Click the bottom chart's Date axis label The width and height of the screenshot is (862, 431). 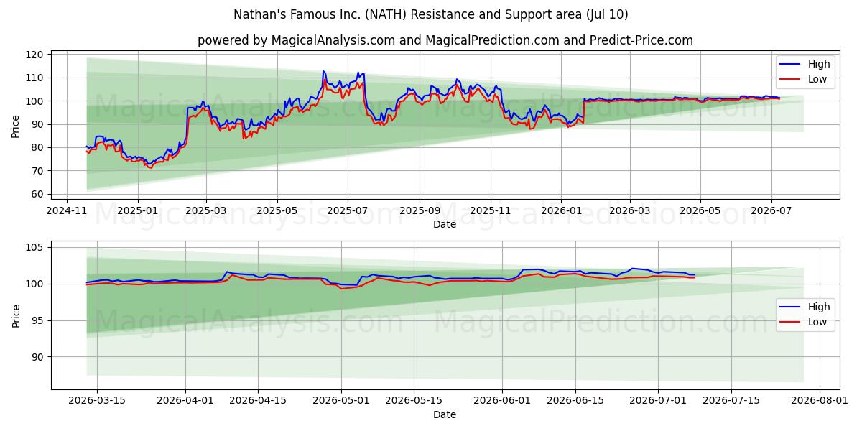click(x=445, y=414)
